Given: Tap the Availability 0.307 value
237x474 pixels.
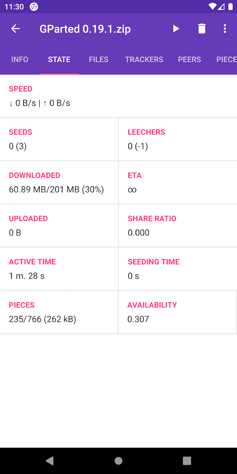Looking at the screenshot, I should tap(138, 319).
